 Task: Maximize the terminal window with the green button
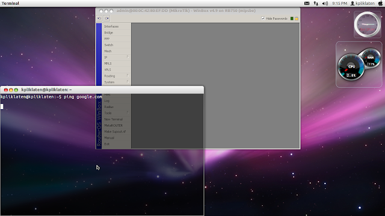pyautogui.click(x=16, y=90)
